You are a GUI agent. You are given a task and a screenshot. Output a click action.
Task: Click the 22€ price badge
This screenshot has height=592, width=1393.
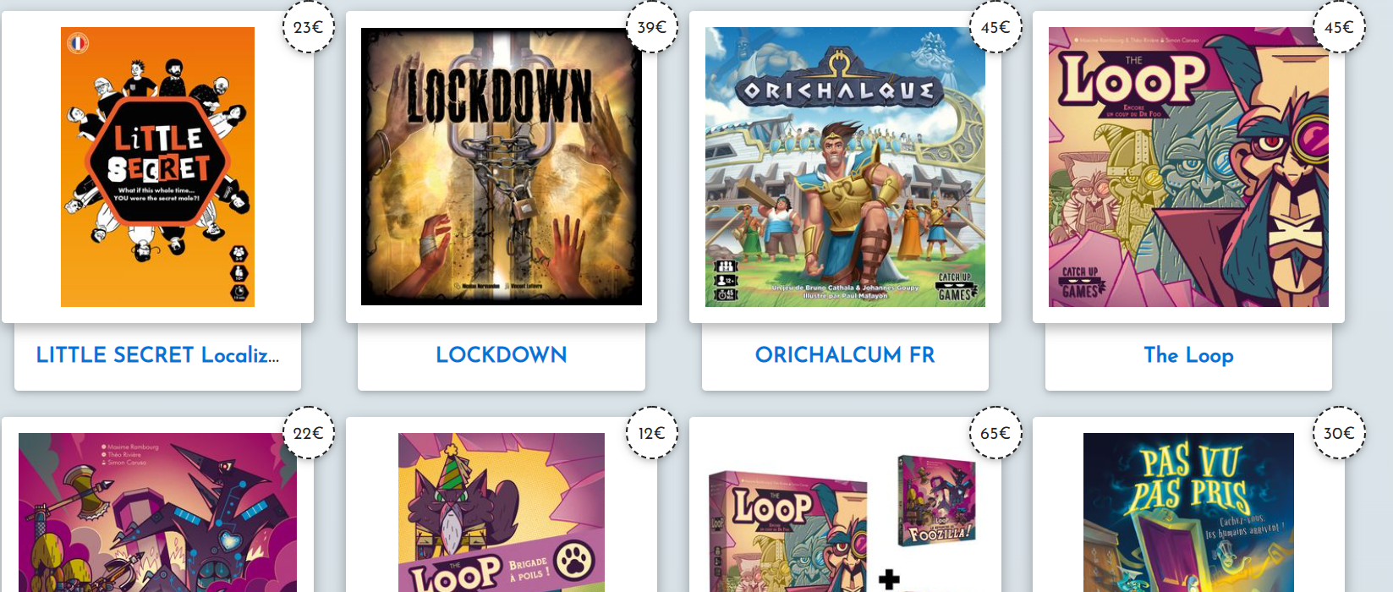(308, 433)
